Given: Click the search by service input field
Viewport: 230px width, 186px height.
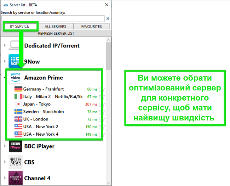Looking at the screenshot, I should tap(53, 19).
